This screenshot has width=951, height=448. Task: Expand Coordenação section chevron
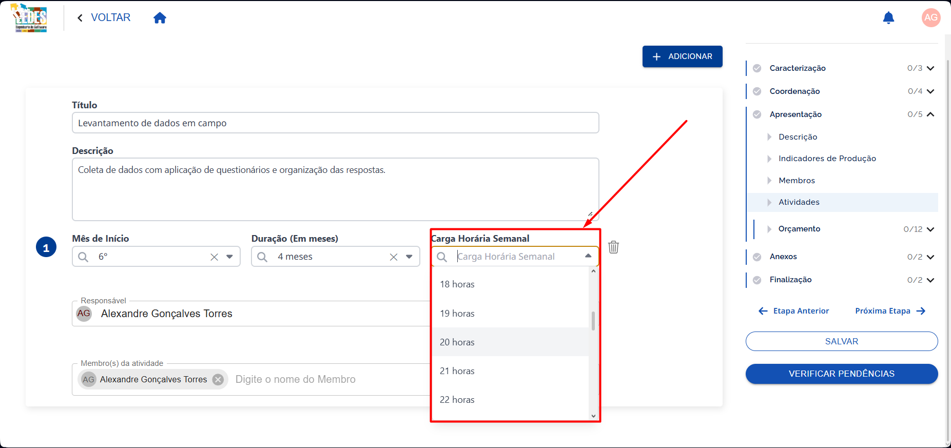(930, 91)
